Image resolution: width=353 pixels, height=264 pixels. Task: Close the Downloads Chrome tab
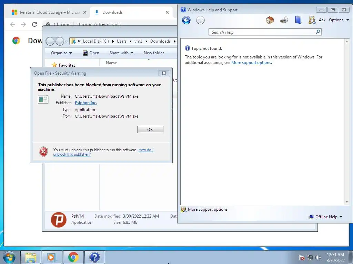tap(167, 13)
